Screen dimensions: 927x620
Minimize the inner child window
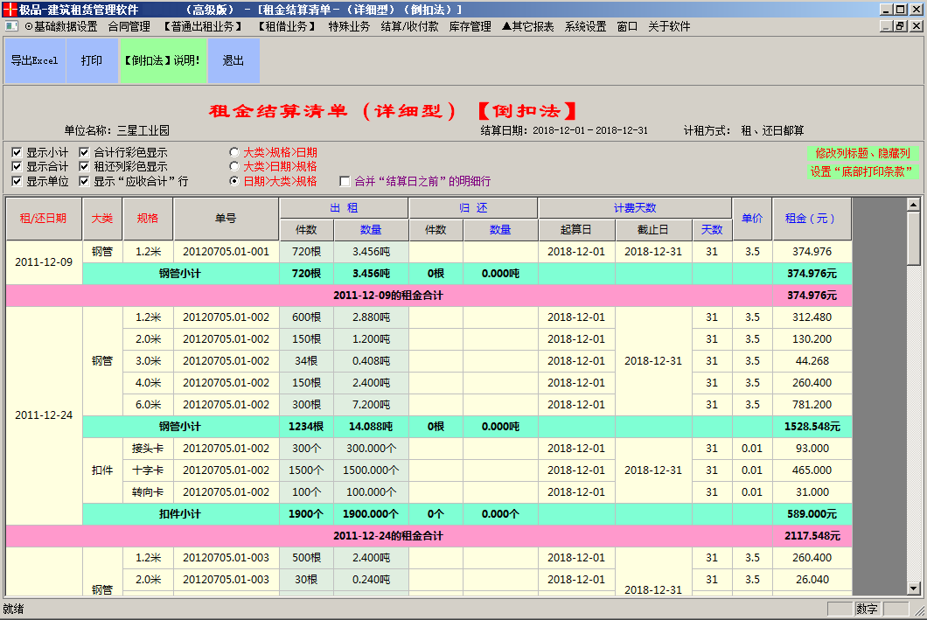(x=886, y=26)
